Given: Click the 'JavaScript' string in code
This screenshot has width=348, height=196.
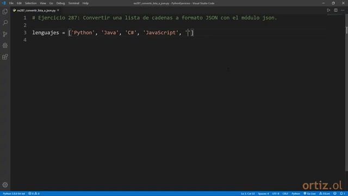Looking at the screenshot, I should 160,33.
